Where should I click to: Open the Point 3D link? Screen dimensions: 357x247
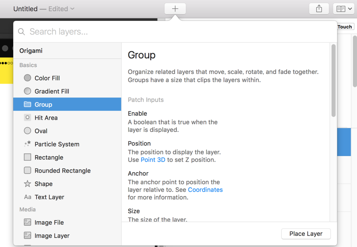pyautogui.click(x=153, y=160)
